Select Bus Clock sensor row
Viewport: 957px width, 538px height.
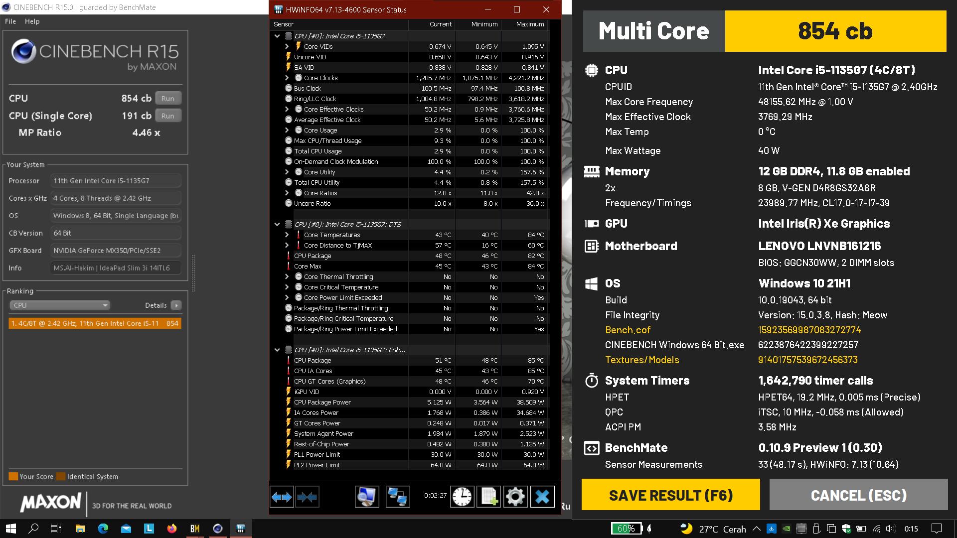409,88
